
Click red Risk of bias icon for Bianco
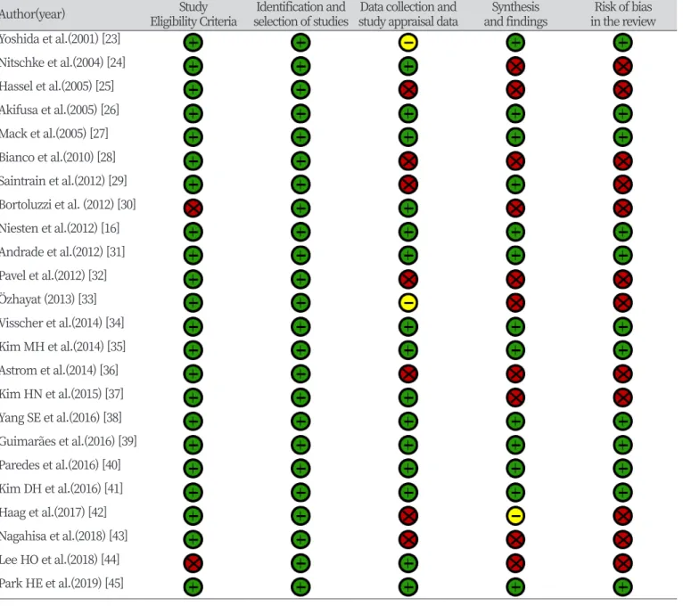[623, 160]
